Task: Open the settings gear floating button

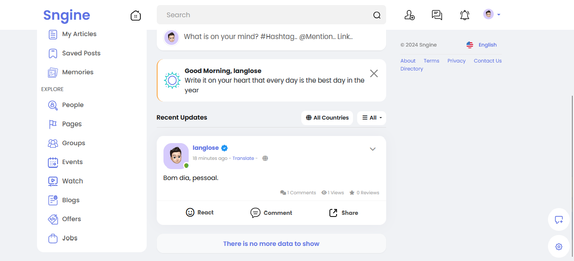Action: [x=559, y=247]
